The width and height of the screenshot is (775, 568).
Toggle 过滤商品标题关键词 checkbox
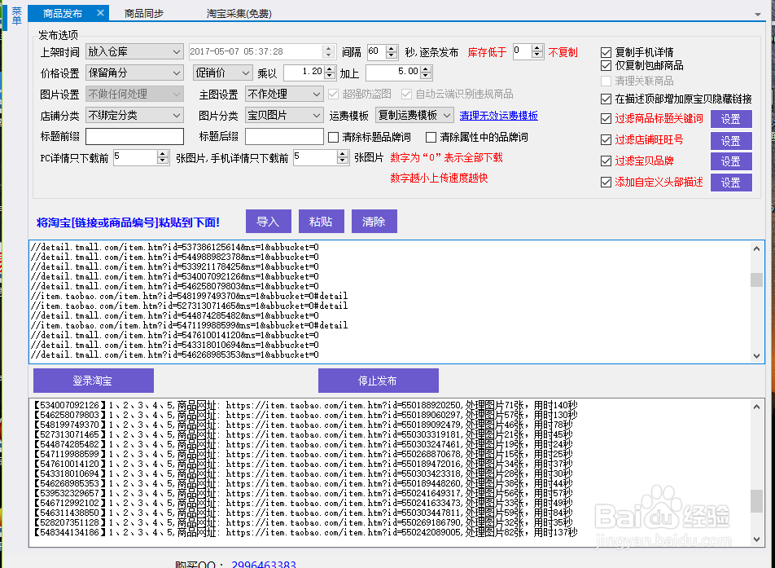606,119
